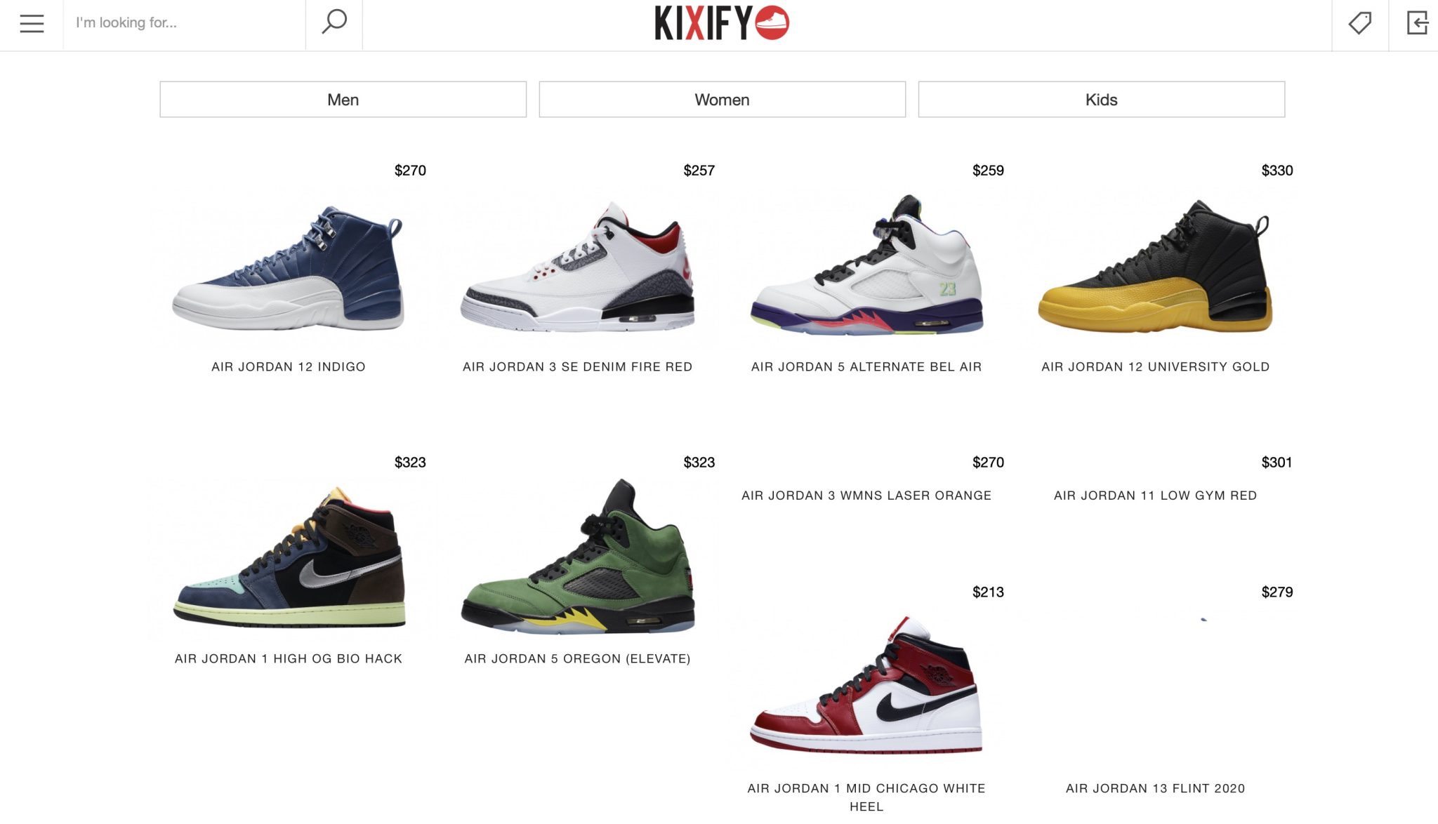Open Air Jordan 12 Indigo shoe image
This screenshot has width=1438, height=824.
[288, 268]
